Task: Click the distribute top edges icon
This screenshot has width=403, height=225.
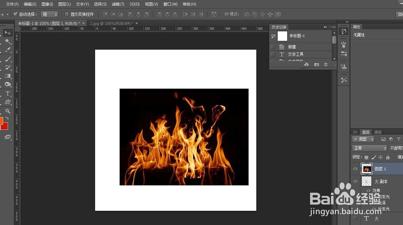Action: pyautogui.click(x=159, y=14)
